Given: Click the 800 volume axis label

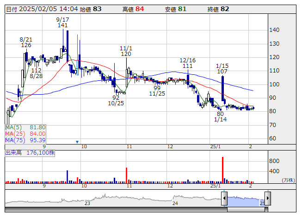Looking at the screenshot, I should click(274, 161).
